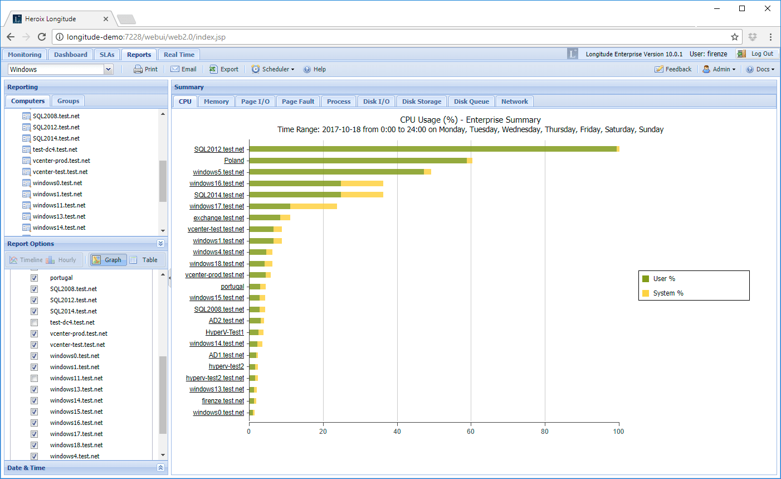The width and height of the screenshot is (781, 479).
Task: Click the vcenter-prod.test.net computer icon in the Computers tree
Action: (x=26, y=161)
